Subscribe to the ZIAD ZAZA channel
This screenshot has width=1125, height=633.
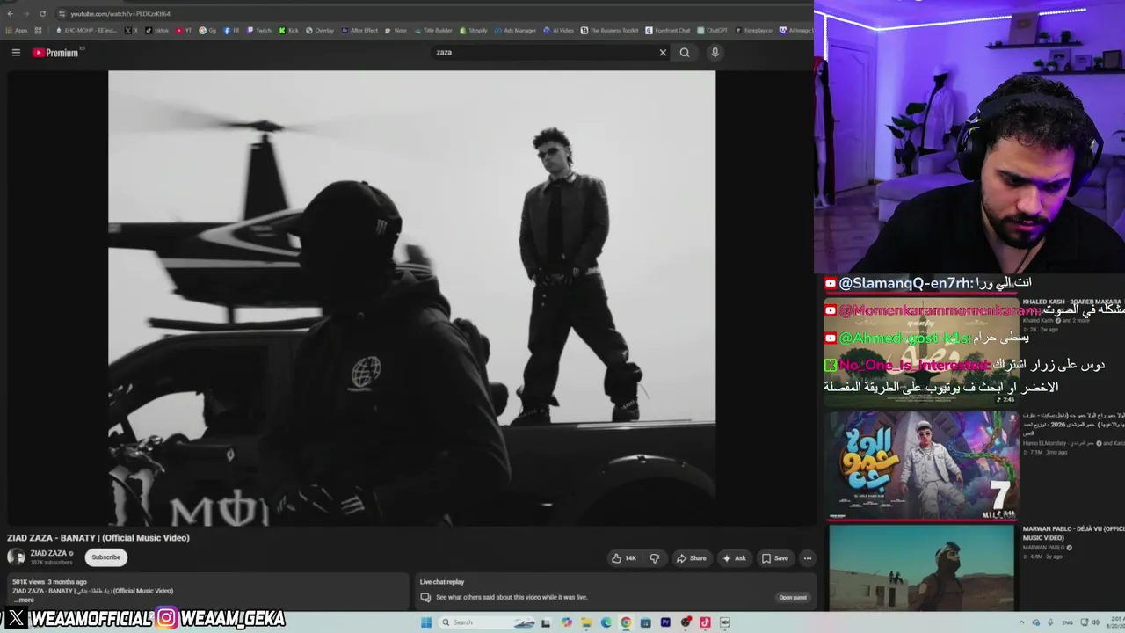(x=106, y=557)
